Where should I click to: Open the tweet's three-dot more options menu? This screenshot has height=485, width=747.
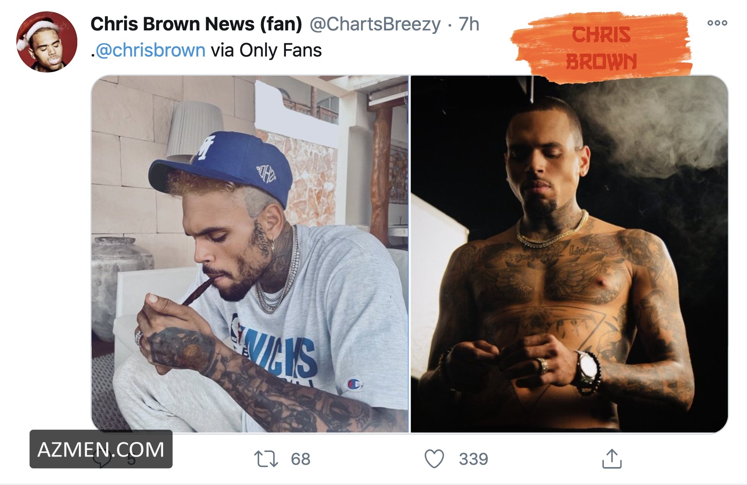click(717, 23)
